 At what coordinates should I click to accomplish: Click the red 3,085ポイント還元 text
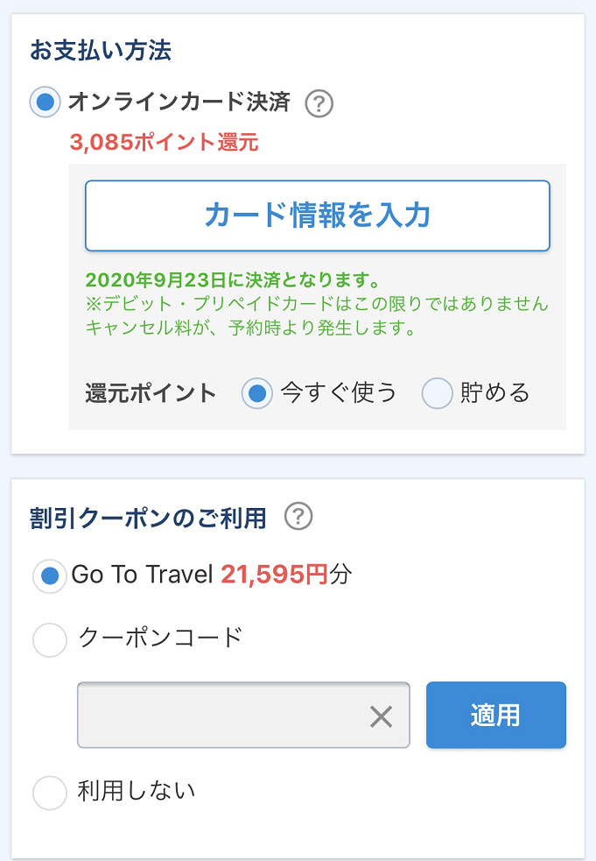164,142
